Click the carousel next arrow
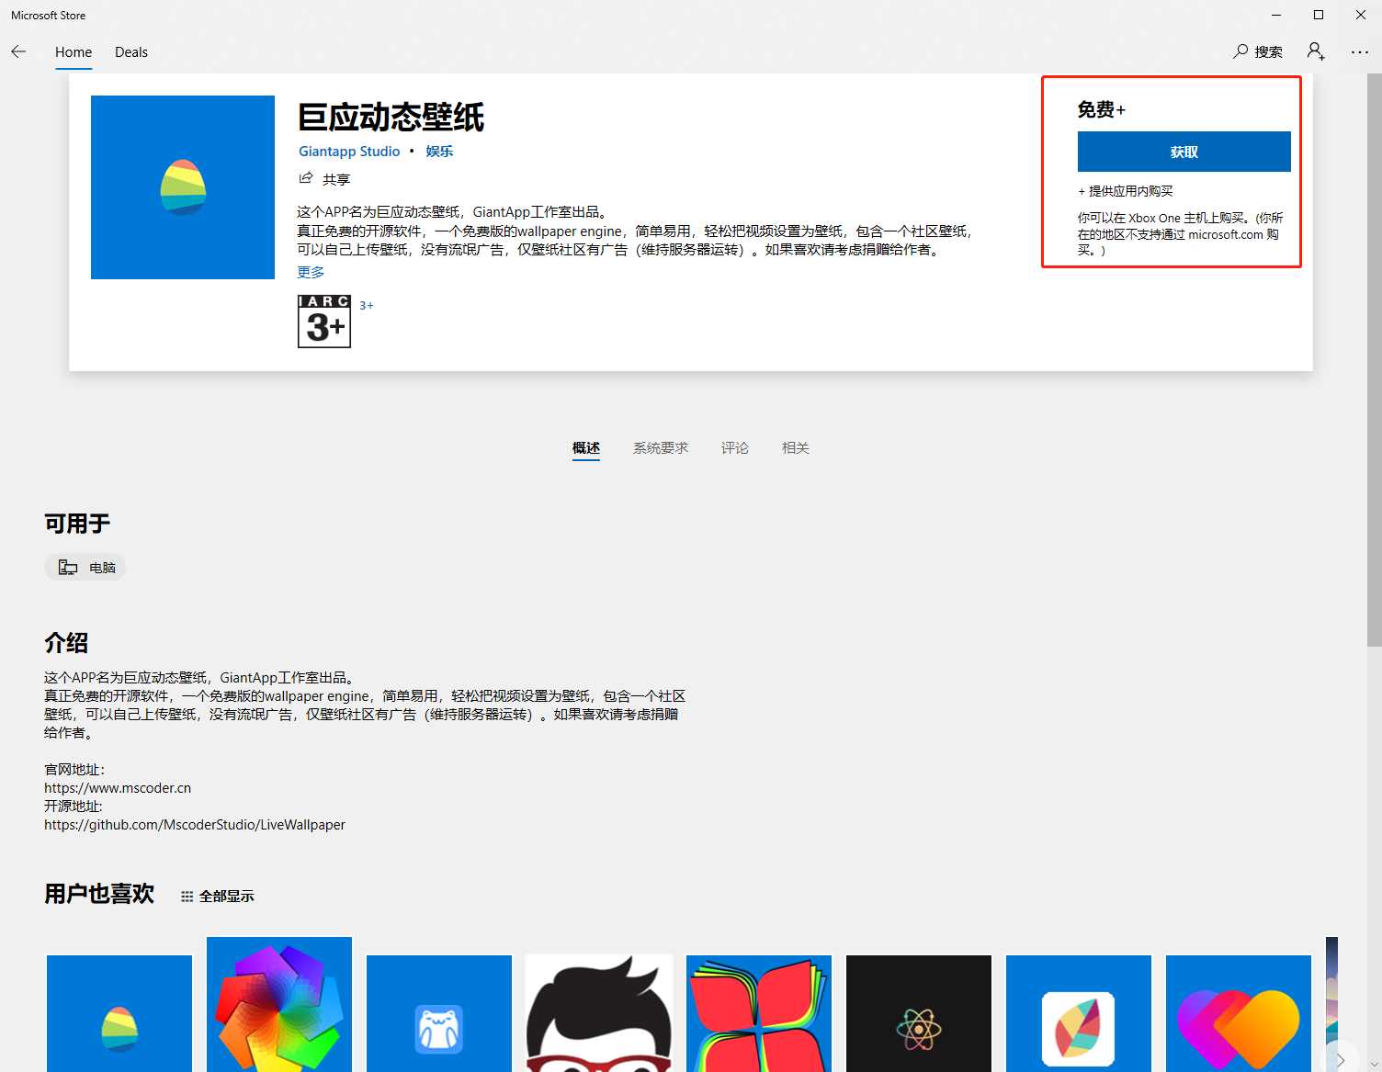 (1341, 1058)
